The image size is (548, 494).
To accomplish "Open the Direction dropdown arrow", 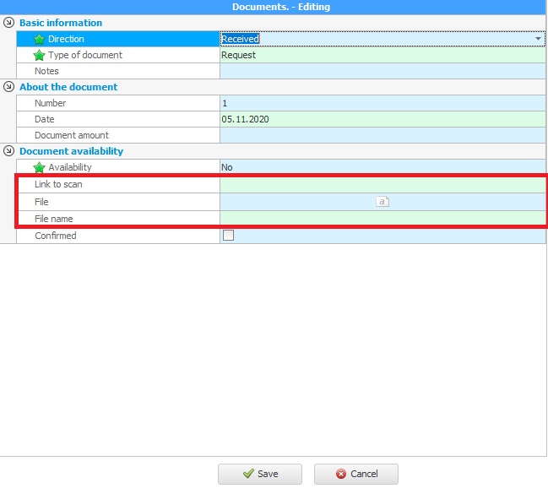I will coord(538,39).
